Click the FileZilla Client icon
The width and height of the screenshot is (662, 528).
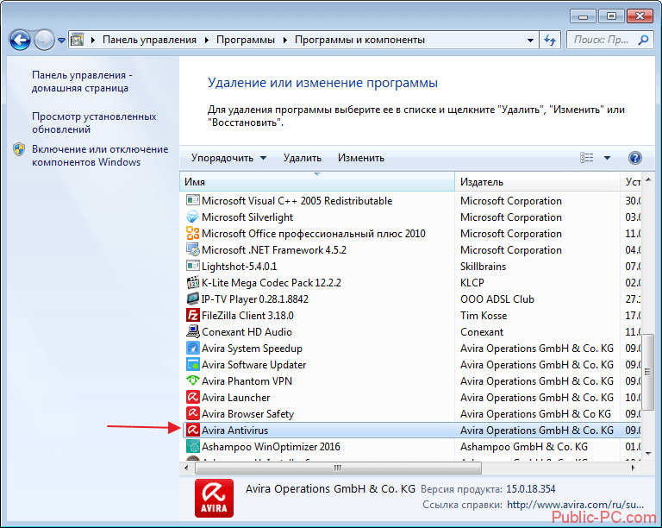[193, 316]
